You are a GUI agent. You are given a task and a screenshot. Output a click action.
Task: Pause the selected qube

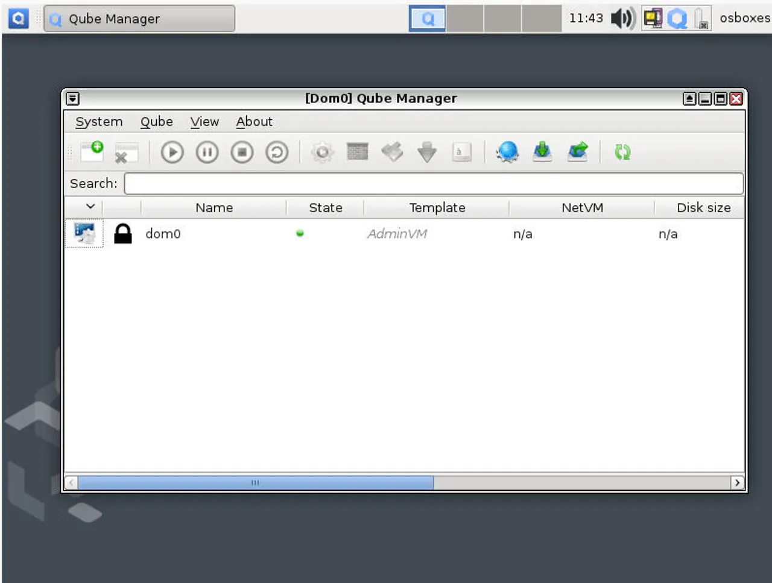tap(207, 153)
